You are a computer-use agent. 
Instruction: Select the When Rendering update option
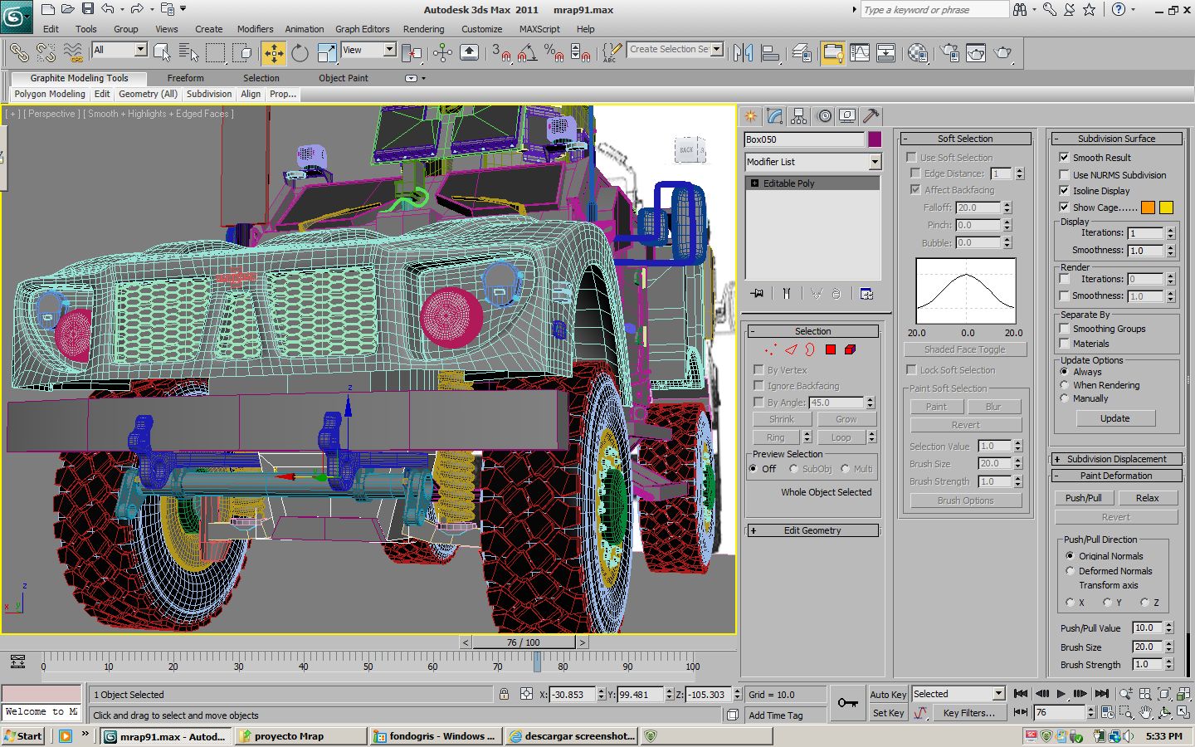point(1064,385)
